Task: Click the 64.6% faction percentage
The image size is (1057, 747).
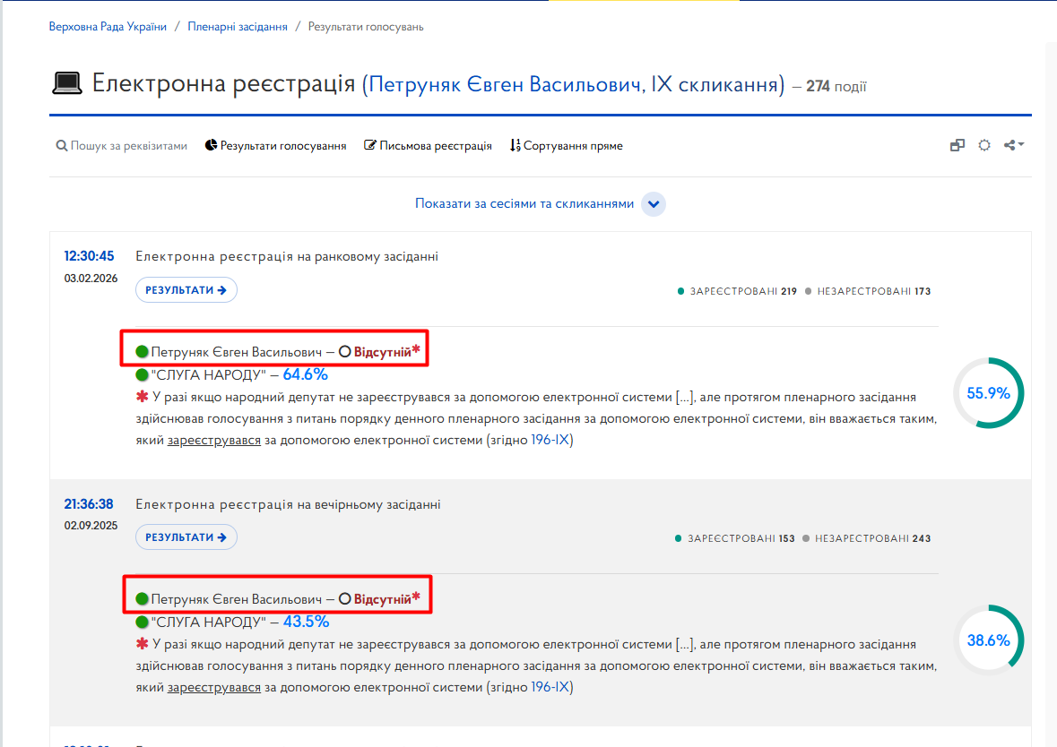Action: click(306, 374)
